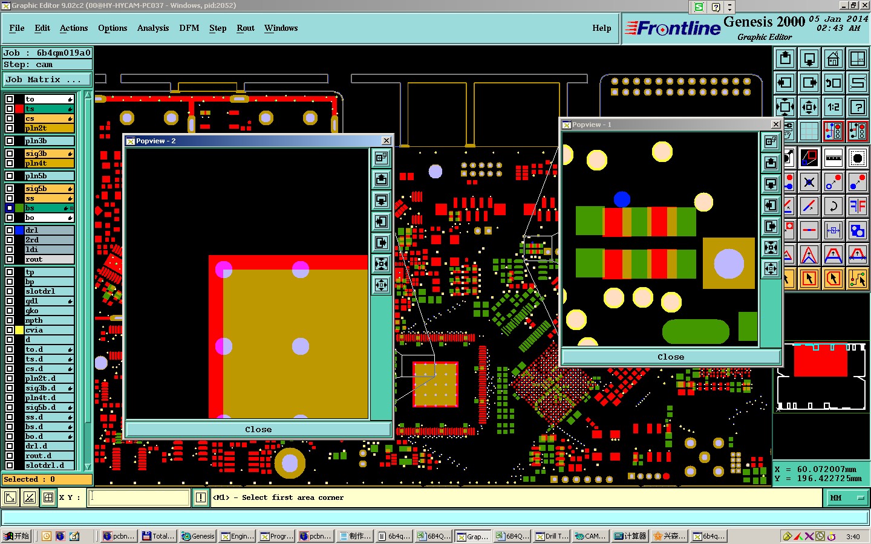Open the Analysis menu
The width and height of the screenshot is (871, 544).
pyautogui.click(x=153, y=28)
